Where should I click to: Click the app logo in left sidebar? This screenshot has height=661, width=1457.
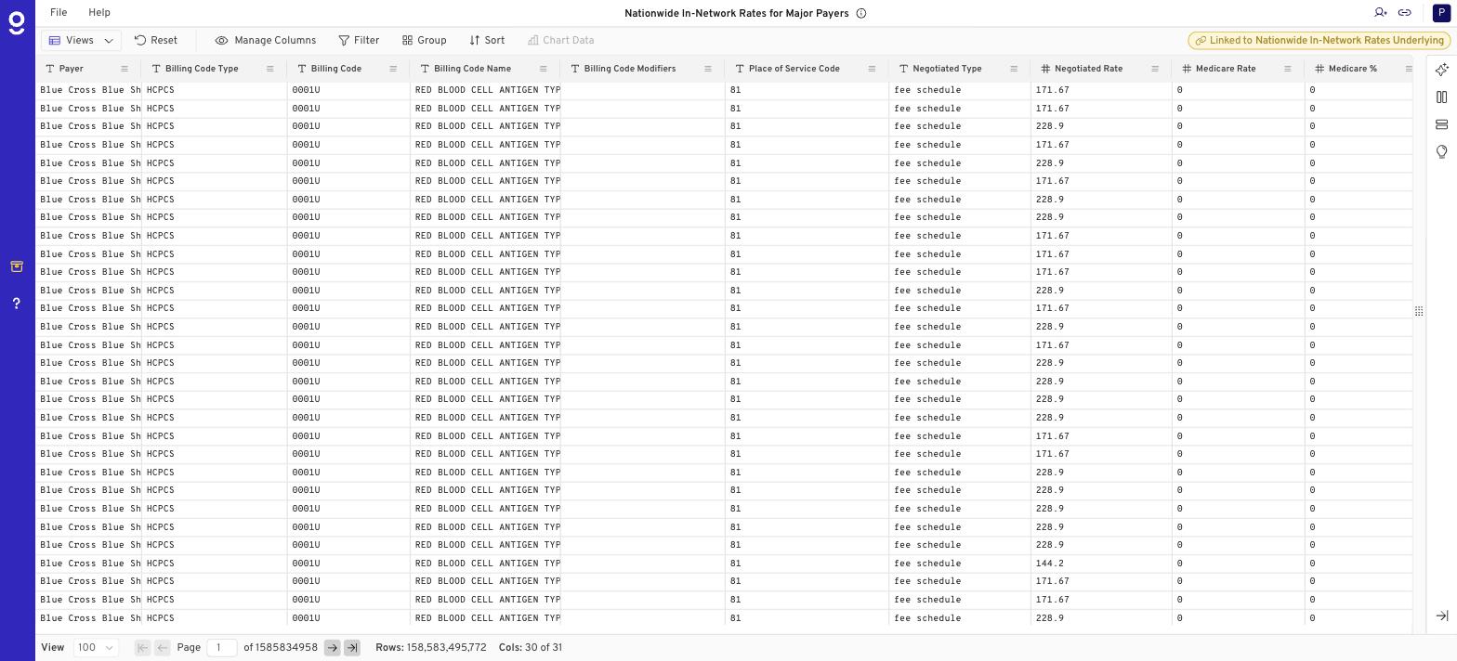(17, 23)
